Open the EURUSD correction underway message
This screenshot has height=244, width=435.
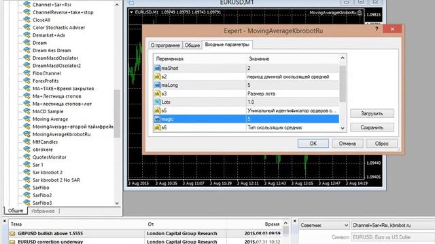click(50, 241)
